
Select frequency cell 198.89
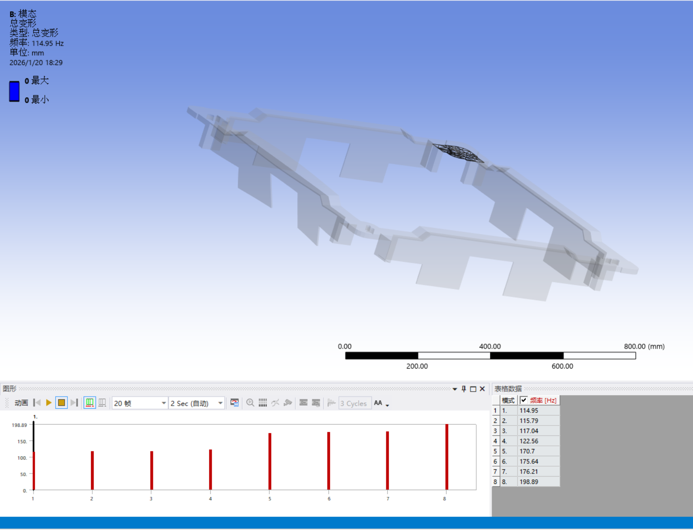pyautogui.click(x=539, y=482)
